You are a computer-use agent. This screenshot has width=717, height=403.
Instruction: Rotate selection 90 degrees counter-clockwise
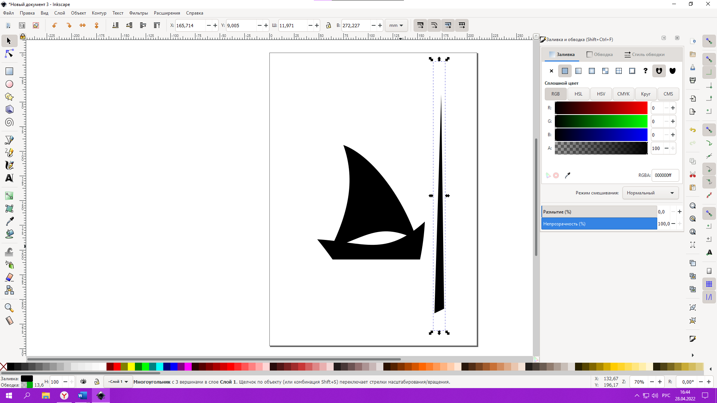(55, 25)
